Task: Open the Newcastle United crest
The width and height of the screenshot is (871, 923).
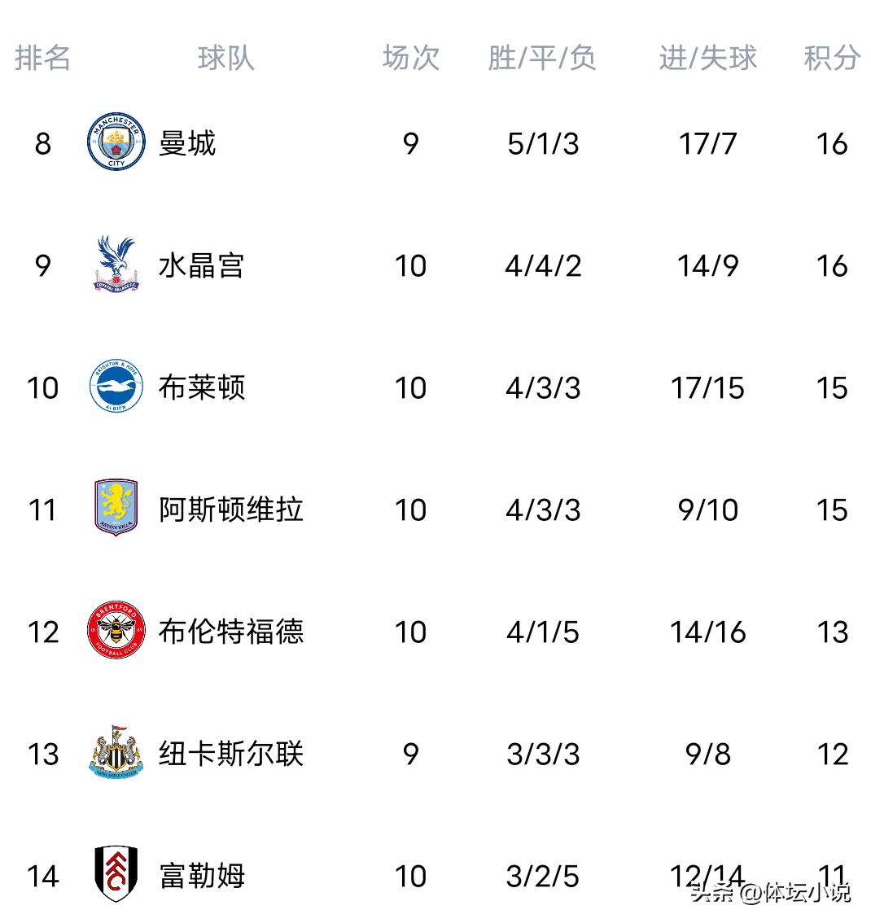Action: [116, 753]
